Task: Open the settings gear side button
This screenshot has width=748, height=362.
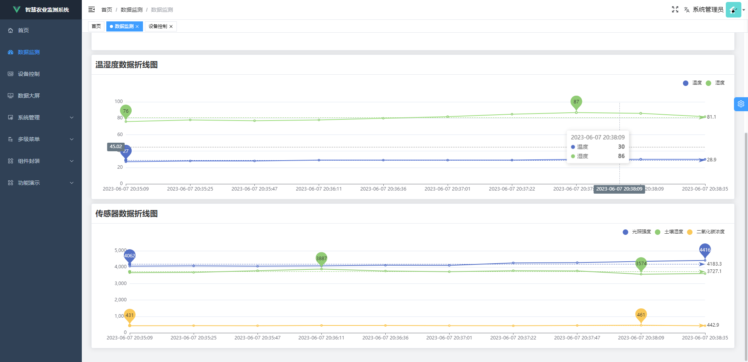Action: (x=741, y=104)
